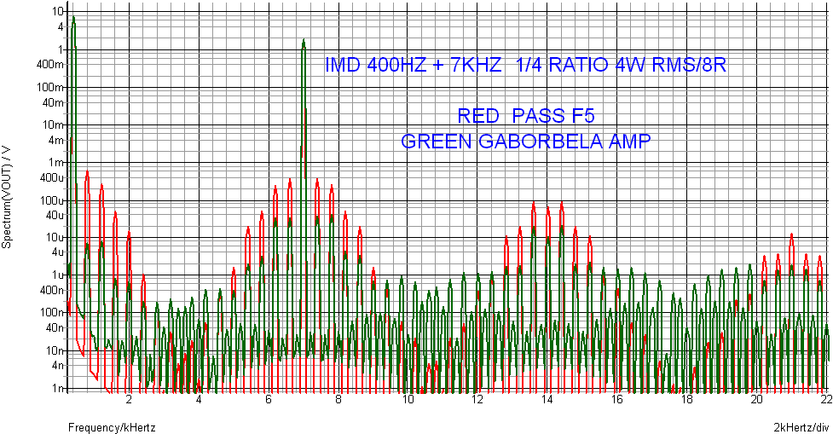The image size is (833, 434).
Task: Click the "10m" Y-axis tick label
Action: click(54, 124)
